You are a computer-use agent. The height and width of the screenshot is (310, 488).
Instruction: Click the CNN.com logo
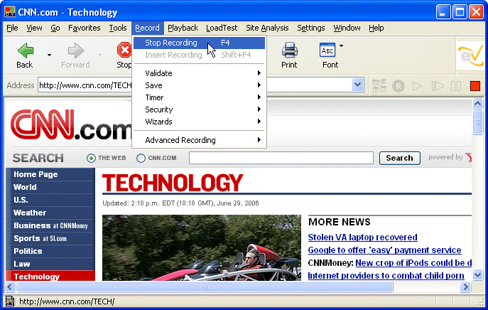pyautogui.click(x=71, y=124)
